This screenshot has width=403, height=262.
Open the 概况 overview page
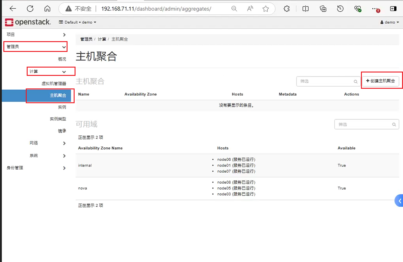coord(62,59)
